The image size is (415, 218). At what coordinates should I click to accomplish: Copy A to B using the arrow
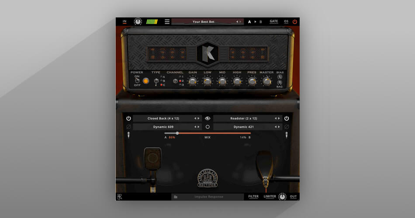pos(256,22)
